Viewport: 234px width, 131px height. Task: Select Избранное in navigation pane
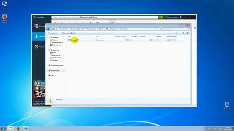click(53, 37)
